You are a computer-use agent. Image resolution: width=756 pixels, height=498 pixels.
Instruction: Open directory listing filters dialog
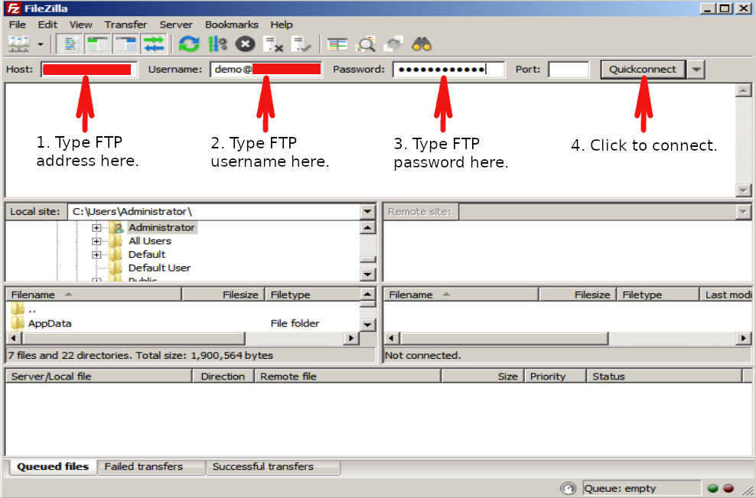pos(337,44)
